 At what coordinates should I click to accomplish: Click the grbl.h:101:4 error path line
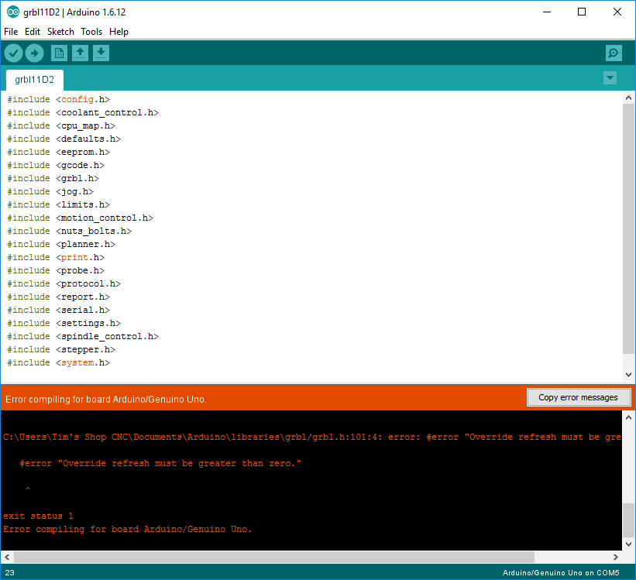coord(312,438)
